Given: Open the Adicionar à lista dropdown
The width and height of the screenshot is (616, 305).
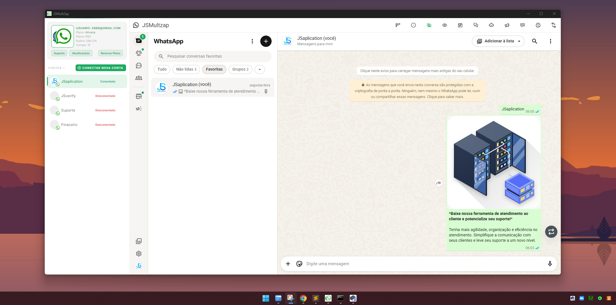Looking at the screenshot, I should point(498,41).
